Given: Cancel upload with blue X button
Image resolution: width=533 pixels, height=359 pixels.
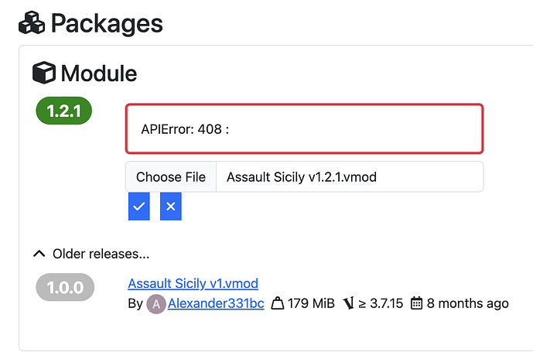Looking at the screenshot, I should pyautogui.click(x=171, y=207).
